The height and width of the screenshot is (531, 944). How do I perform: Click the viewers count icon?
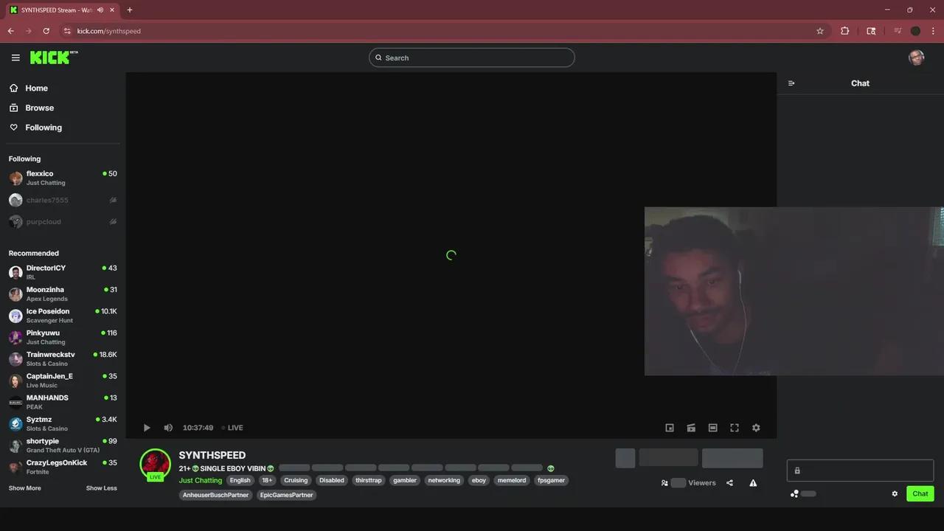tap(664, 483)
